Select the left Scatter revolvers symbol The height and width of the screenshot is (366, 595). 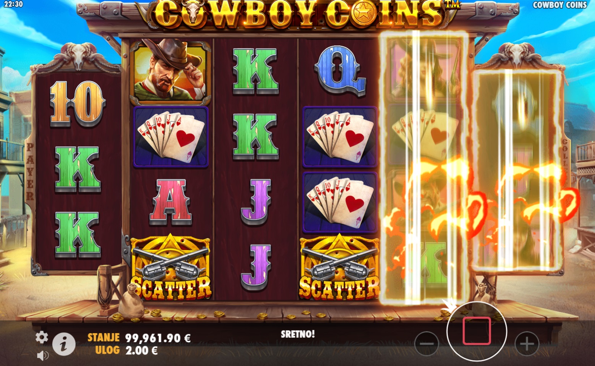pyautogui.click(x=170, y=267)
